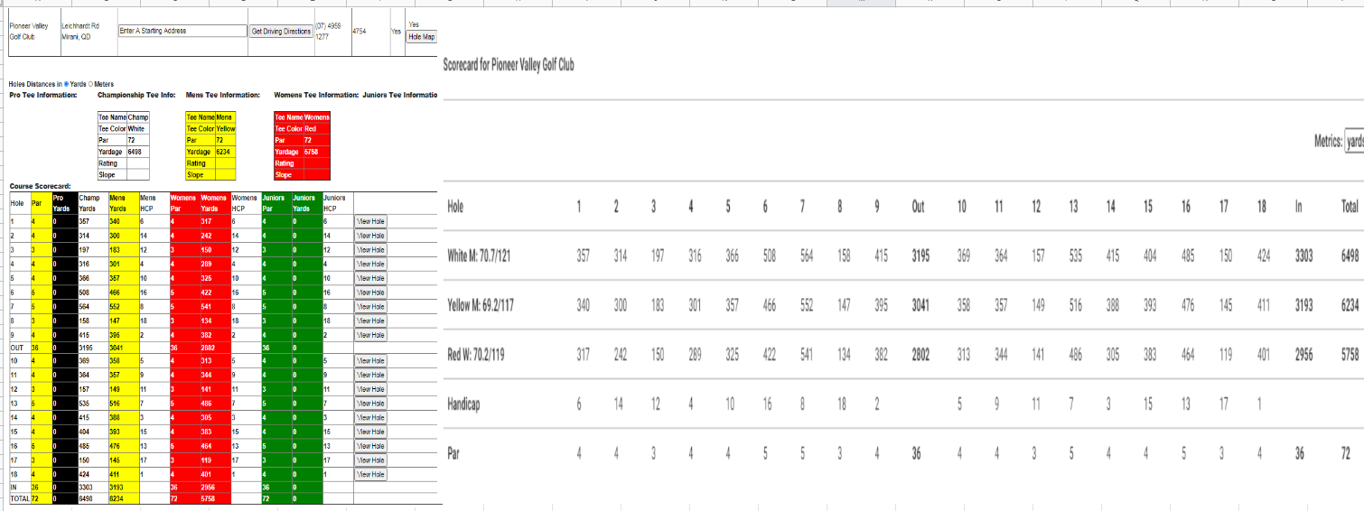This screenshot has height=511, width=1364.
Task: Select the Yards distance radio button
Action: click(x=66, y=83)
